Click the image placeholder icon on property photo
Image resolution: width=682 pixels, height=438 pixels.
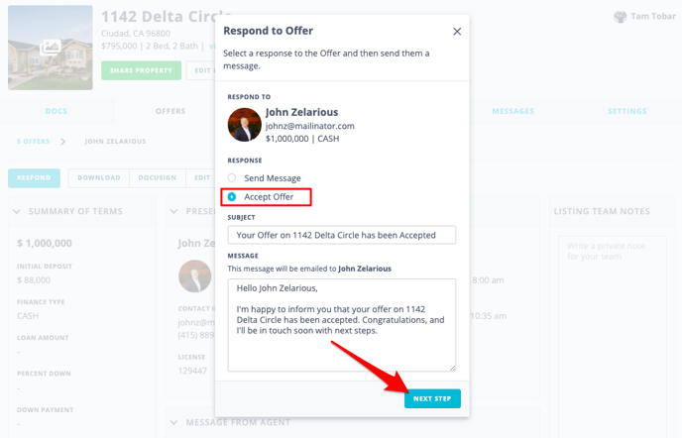51,47
